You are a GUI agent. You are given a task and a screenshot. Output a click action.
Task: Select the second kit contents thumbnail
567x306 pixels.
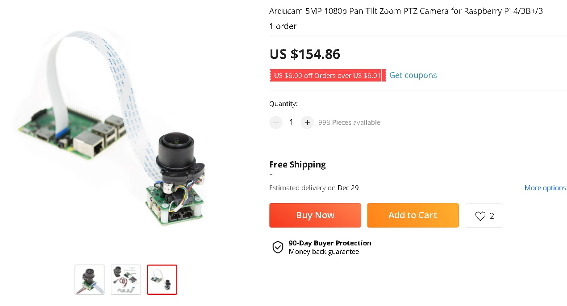pyautogui.click(x=126, y=280)
